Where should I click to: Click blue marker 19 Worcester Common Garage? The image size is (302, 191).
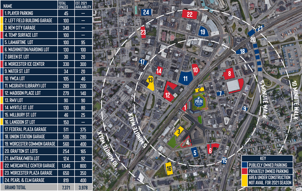pyautogui.click(x=203, y=32)
